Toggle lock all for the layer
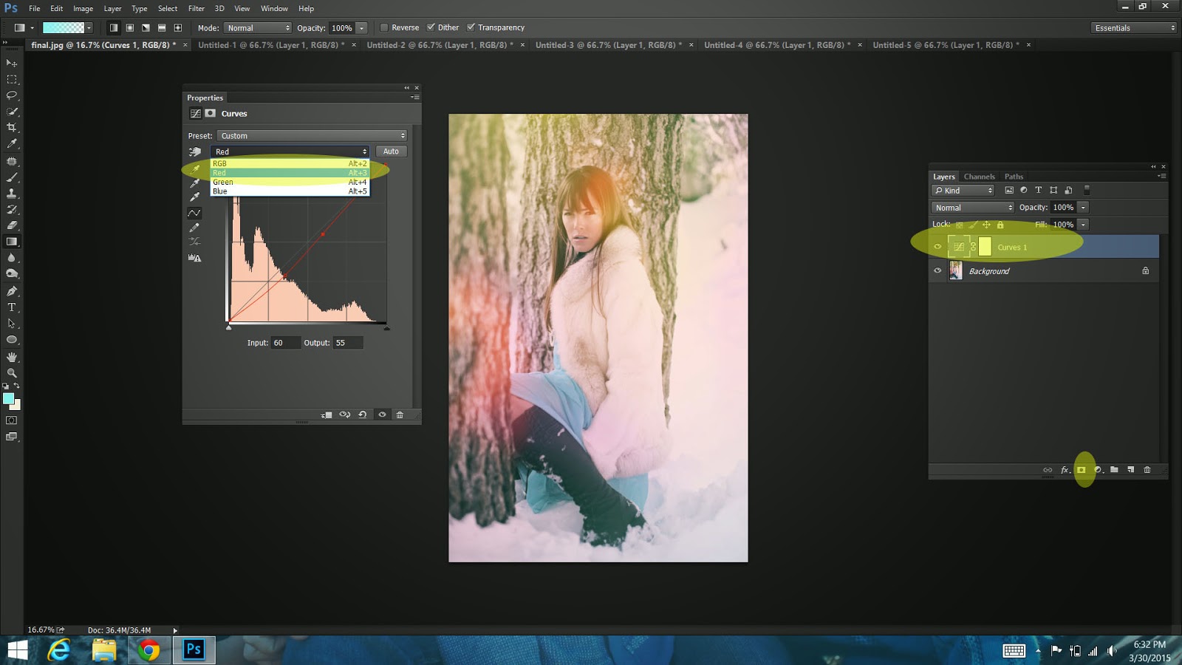1182x665 pixels. [x=1000, y=225]
